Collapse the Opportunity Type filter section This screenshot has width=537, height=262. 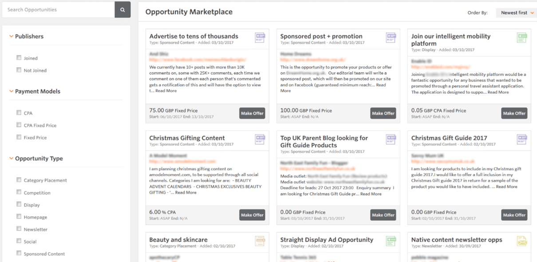point(12,159)
